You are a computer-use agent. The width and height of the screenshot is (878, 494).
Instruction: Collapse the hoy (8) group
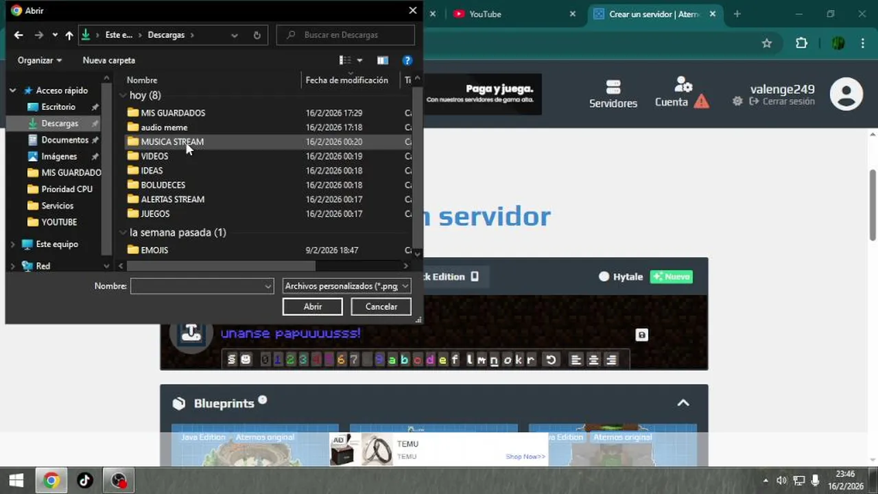(x=123, y=95)
